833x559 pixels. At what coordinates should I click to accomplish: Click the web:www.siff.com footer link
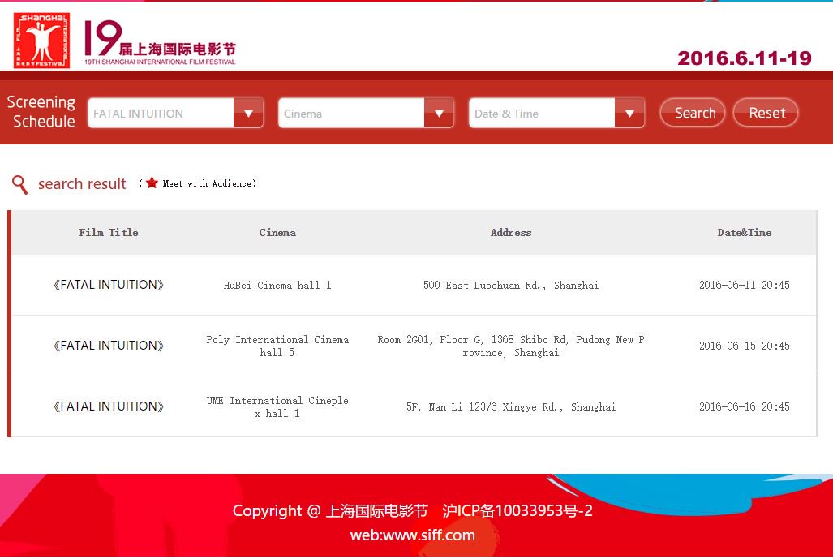[x=412, y=535]
